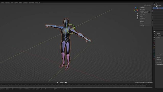Collapse the Transform panel in properties
The width and height of the screenshot is (163, 92).
click(158, 38)
